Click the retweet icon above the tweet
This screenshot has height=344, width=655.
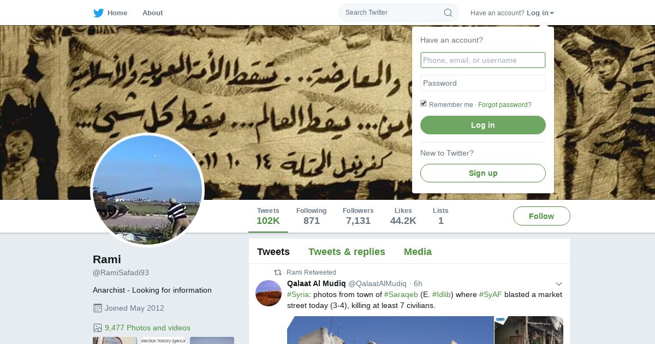pos(278,272)
